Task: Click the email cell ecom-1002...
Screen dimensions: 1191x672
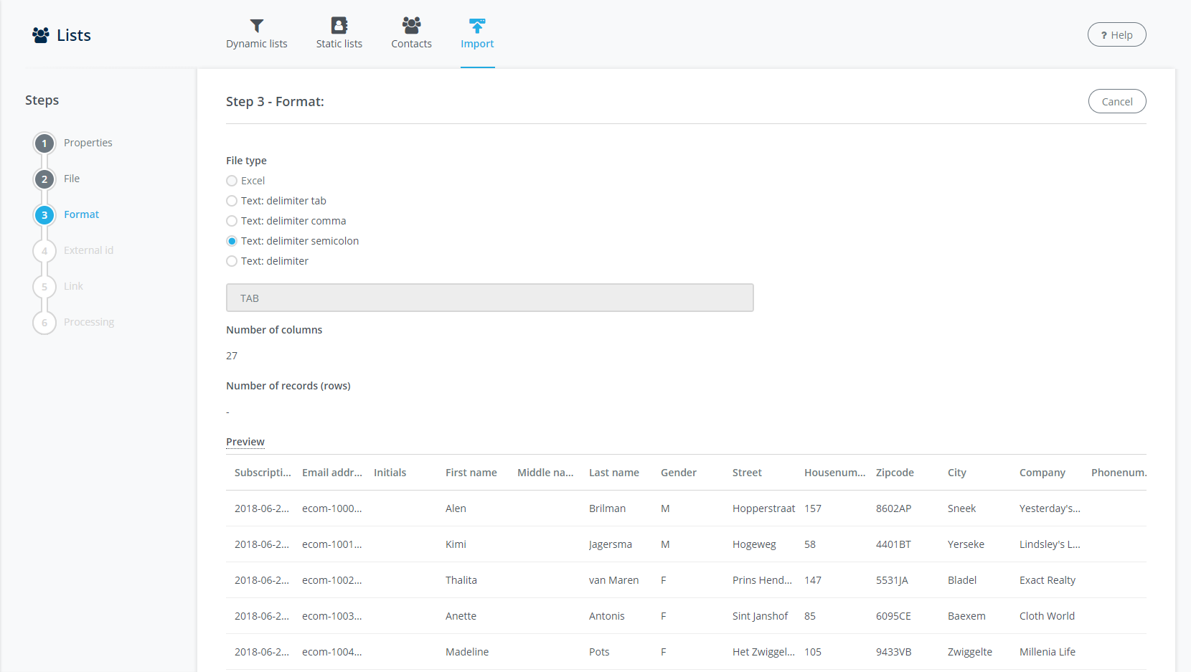Action: pos(331,580)
